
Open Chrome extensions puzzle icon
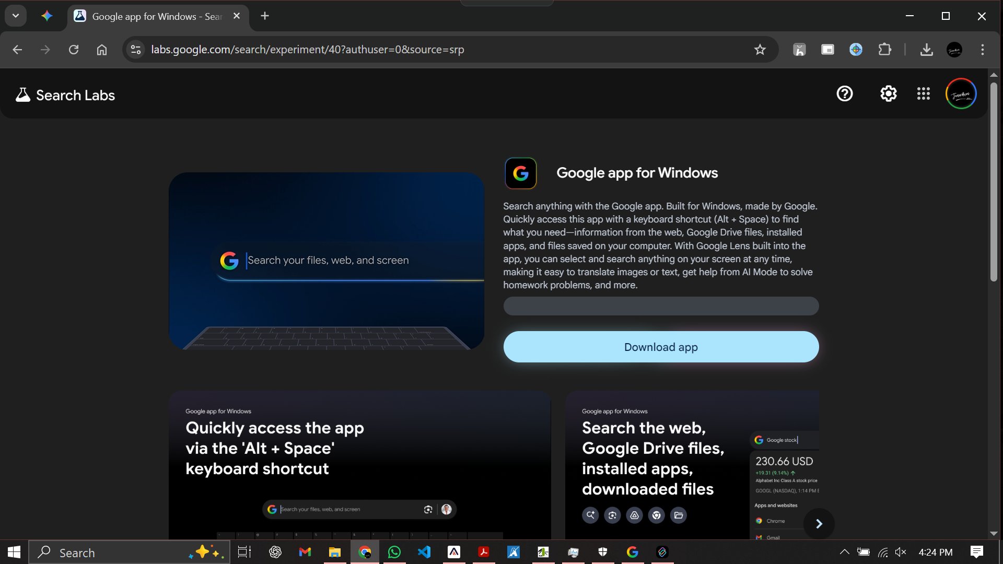click(884, 50)
